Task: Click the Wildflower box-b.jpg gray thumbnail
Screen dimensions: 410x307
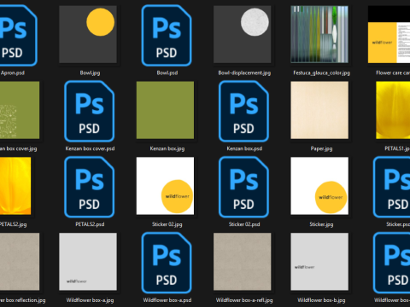Action: pos(319,262)
